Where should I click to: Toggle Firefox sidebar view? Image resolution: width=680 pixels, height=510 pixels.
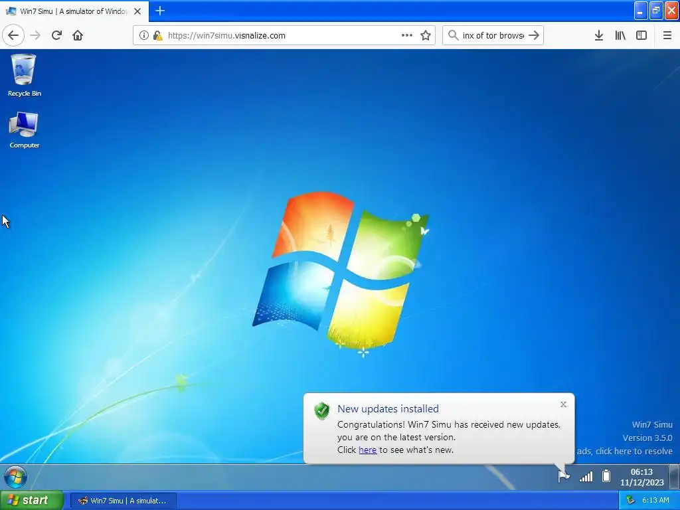(641, 35)
